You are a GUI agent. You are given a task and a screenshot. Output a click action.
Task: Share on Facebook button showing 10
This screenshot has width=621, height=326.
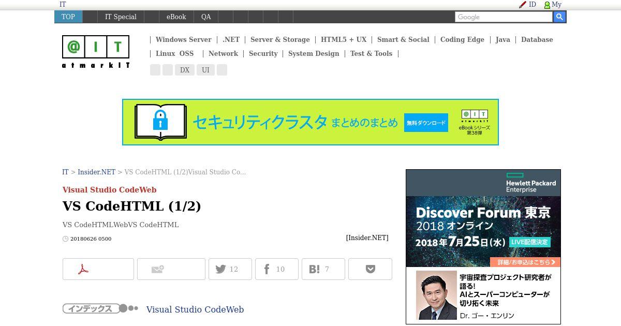click(x=277, y=269)
